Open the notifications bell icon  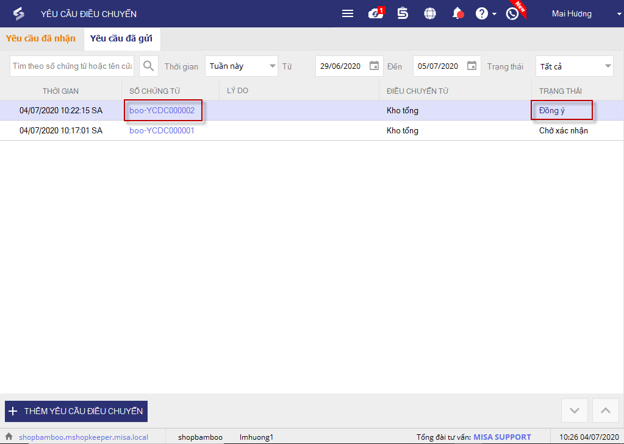click(457, 13)
